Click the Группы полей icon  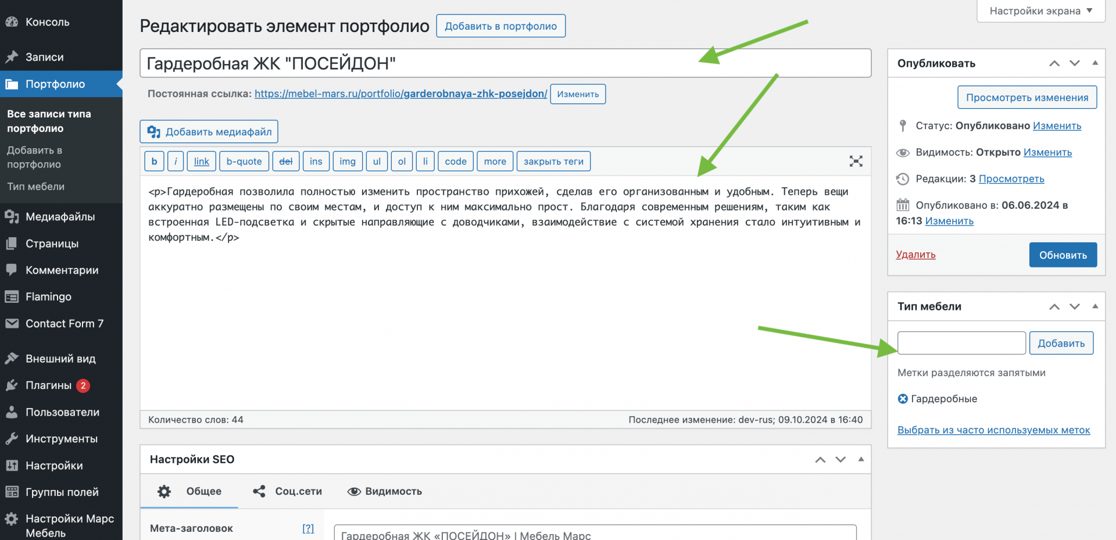pyautogui.click(x=12, y=492)
